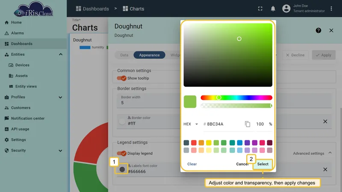Click the Labels font color #666666 value
Viewport: 342px width, 192px height.
click(137, 172)
